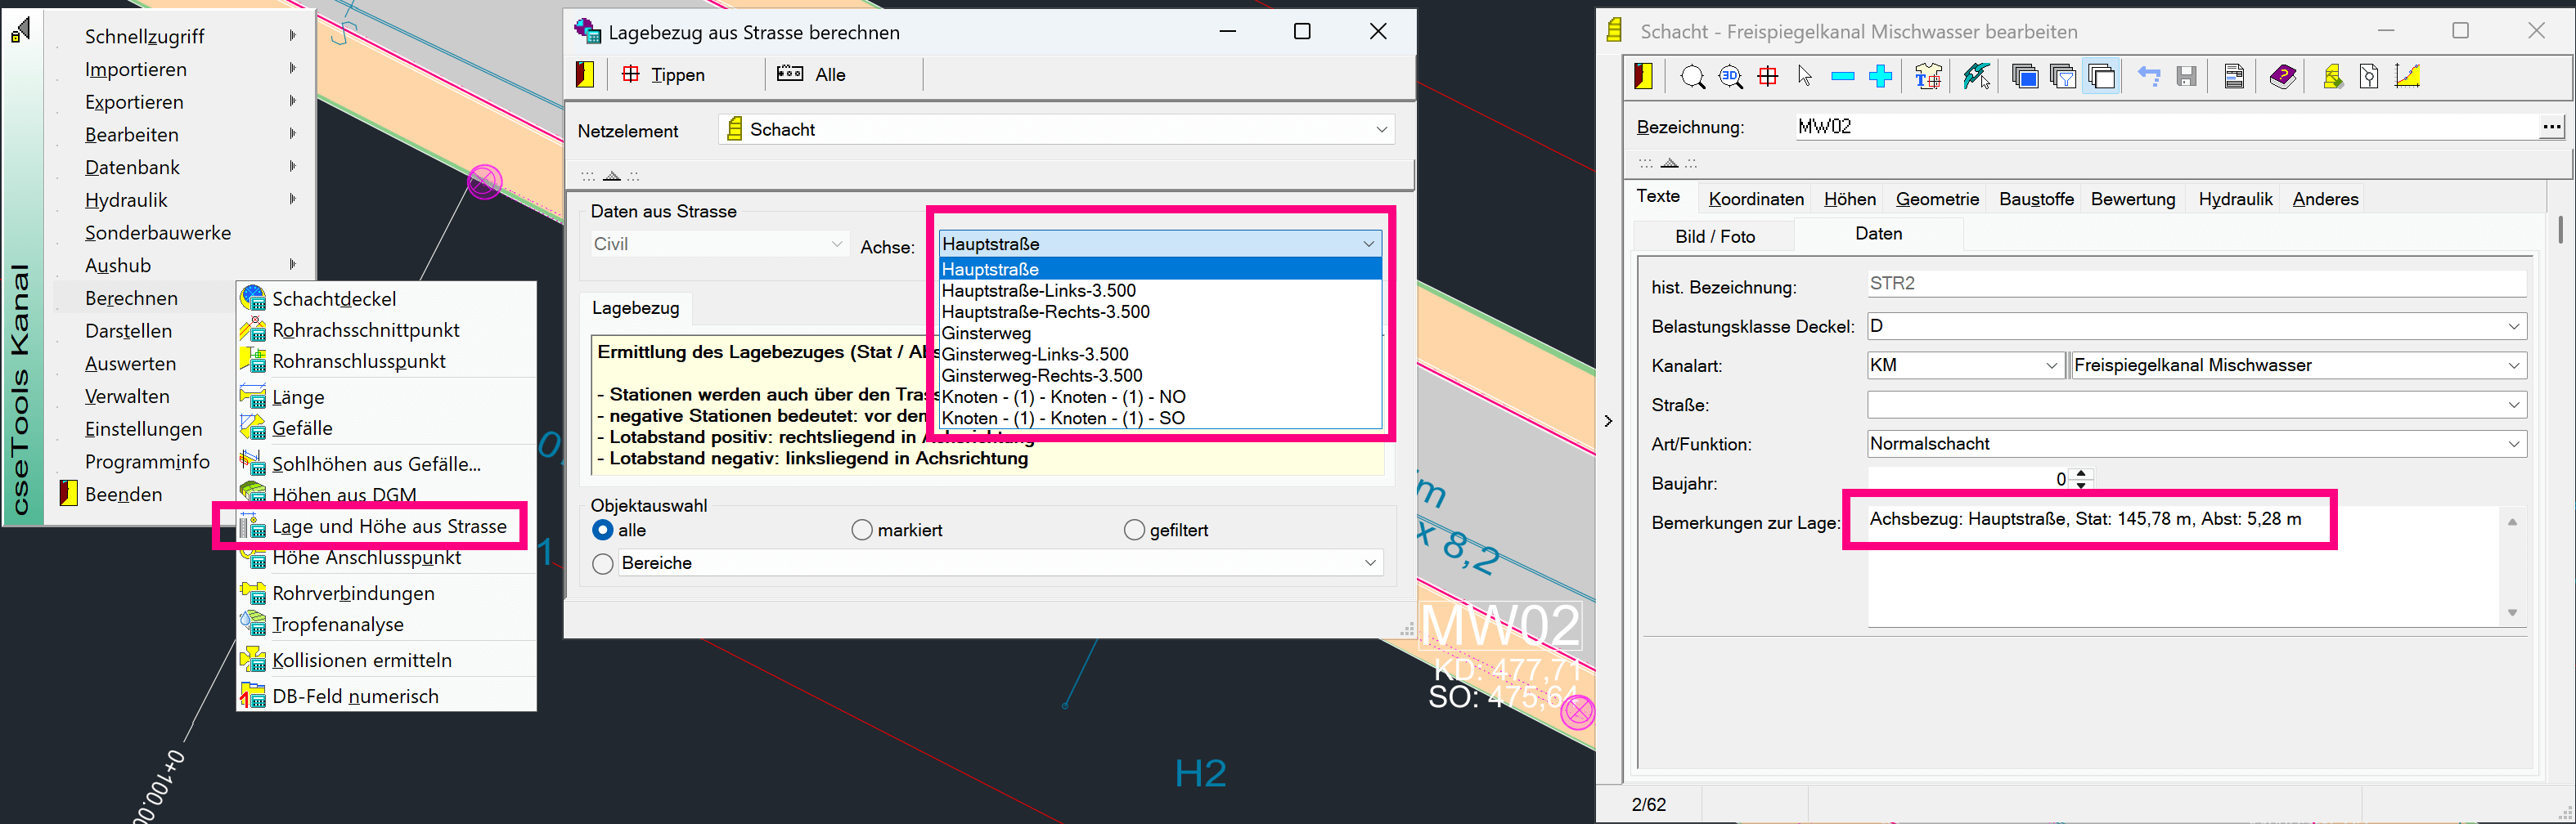Click the cyan plus icon to add
The image size is (2576, 824).
[1881, 77]
